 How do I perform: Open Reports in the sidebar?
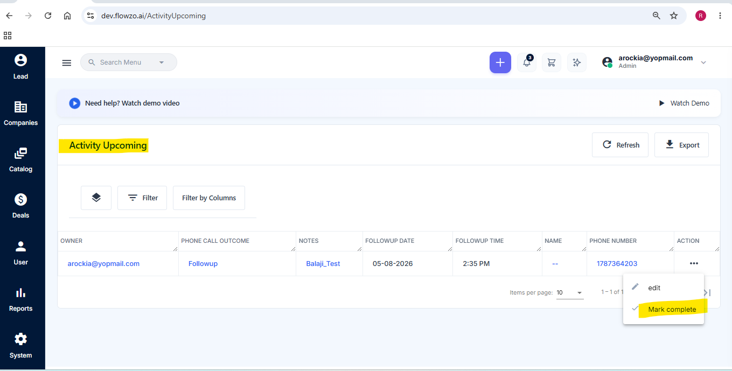[x=20, y=299]
